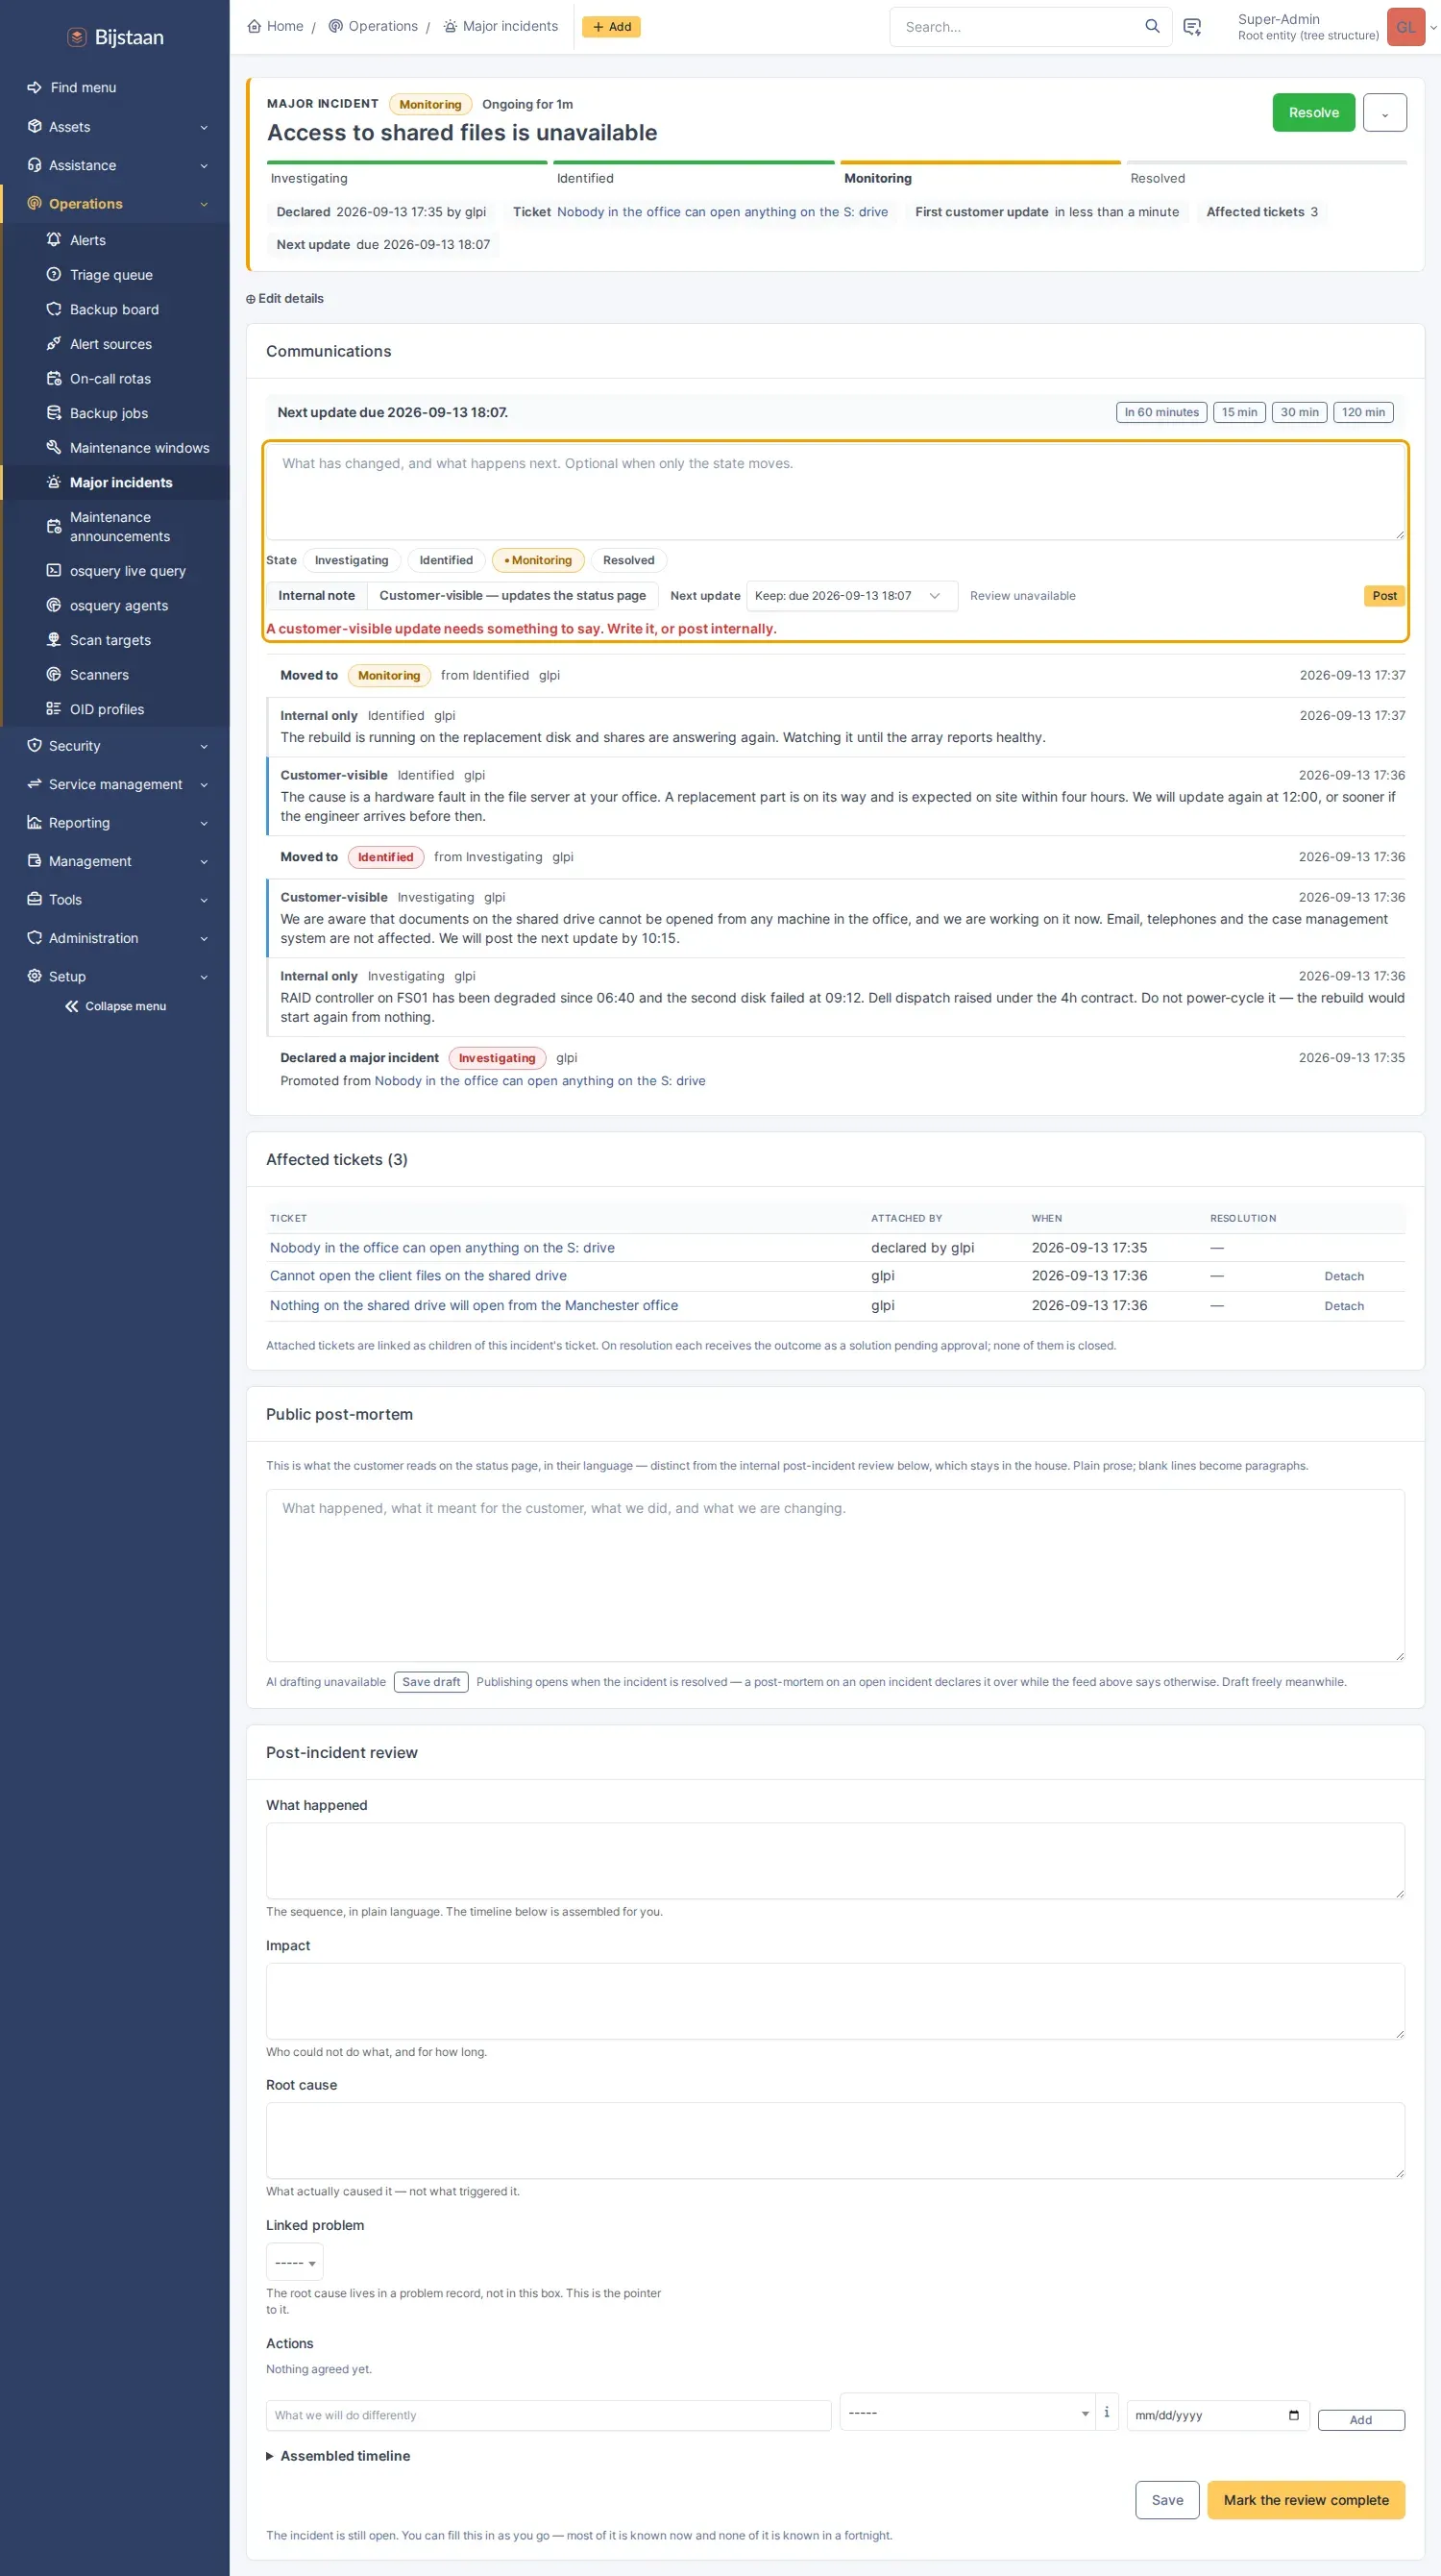Open osquery live query terminal icon
1441x2576 pixels.
pos(54,570)
